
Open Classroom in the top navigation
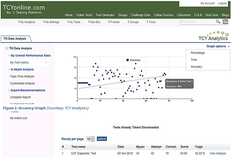click(184, 15)
